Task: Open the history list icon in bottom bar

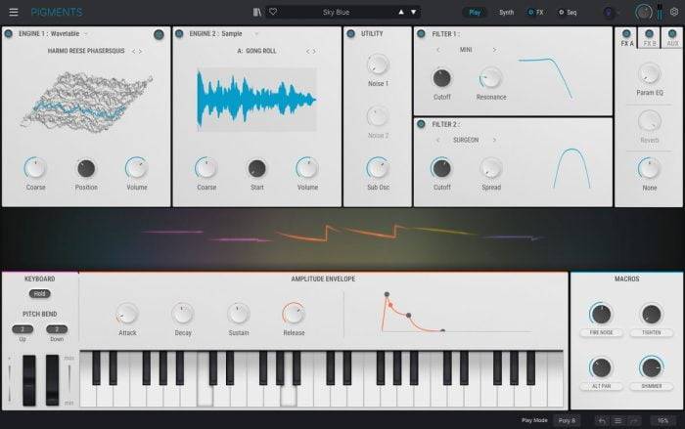Action: pyautogui.click(x=617, y=421)
